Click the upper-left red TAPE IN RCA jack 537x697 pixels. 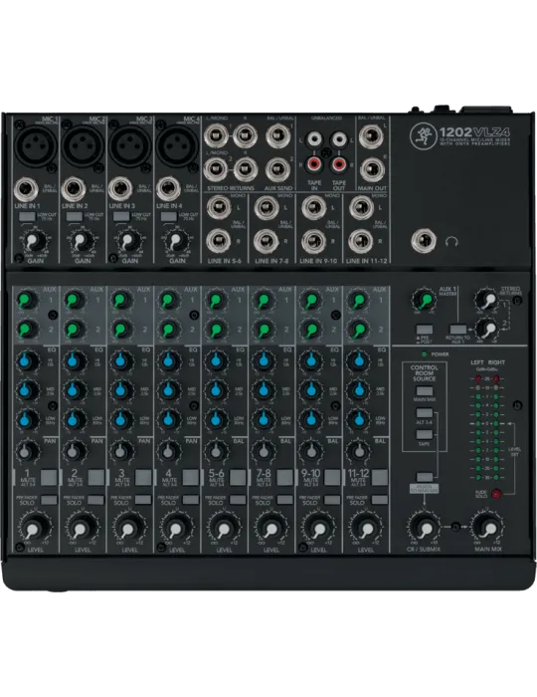[314, 165]
